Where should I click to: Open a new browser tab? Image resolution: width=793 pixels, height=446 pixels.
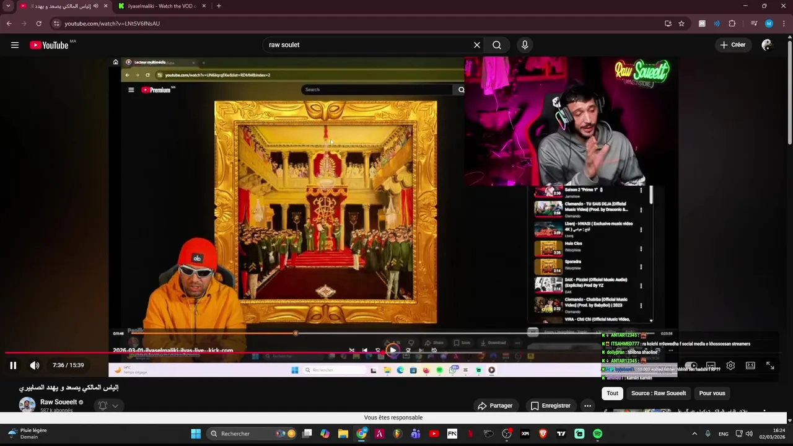click(x=219, y=6)
